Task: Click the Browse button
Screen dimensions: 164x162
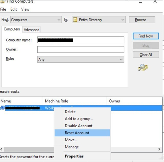Action: 142,20
